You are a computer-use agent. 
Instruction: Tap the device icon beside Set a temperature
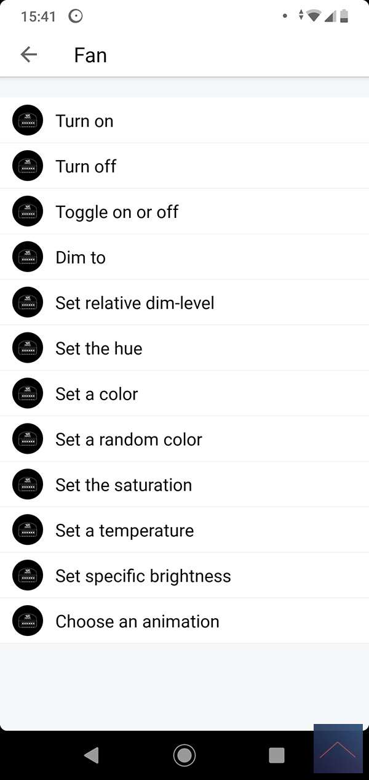click(28, 531)
